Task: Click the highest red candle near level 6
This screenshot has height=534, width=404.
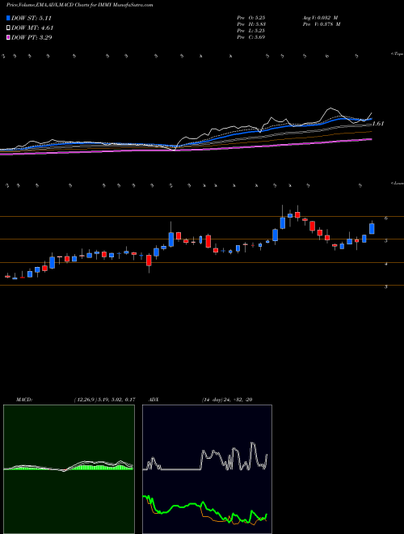Action: click(x=297, y=214)
